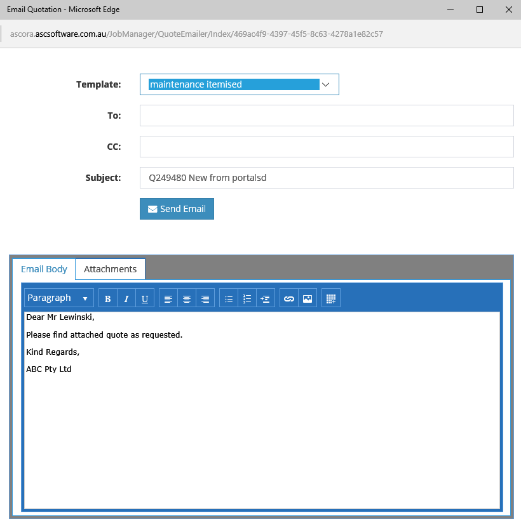The image size is (521, 523).
Task: Insert a bulleted list
Action: [x=229, y=298]
